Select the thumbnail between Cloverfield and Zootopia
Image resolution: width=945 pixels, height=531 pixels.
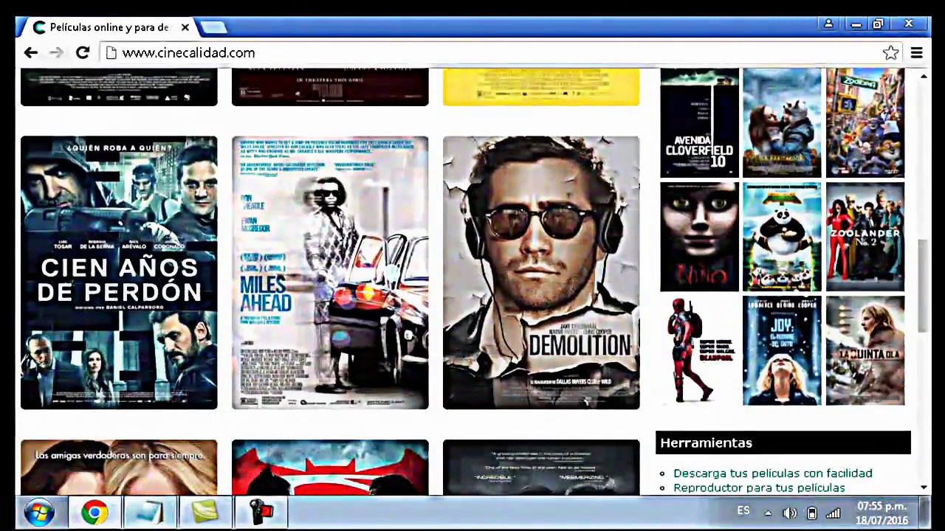pos(782,122)
